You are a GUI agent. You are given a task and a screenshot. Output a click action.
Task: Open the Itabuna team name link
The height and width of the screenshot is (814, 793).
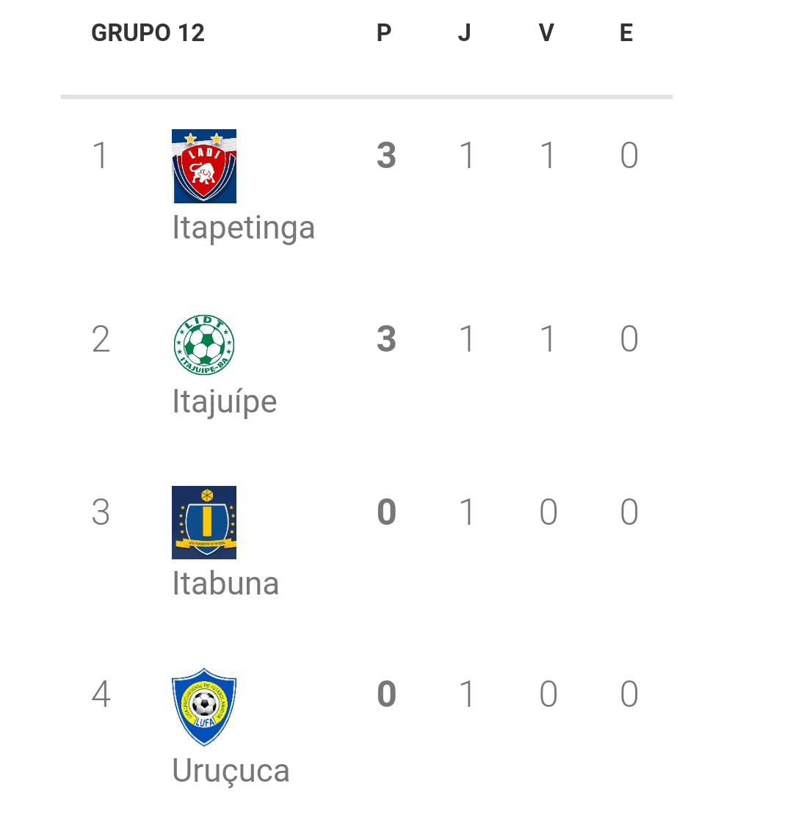(x=225, y=584)
